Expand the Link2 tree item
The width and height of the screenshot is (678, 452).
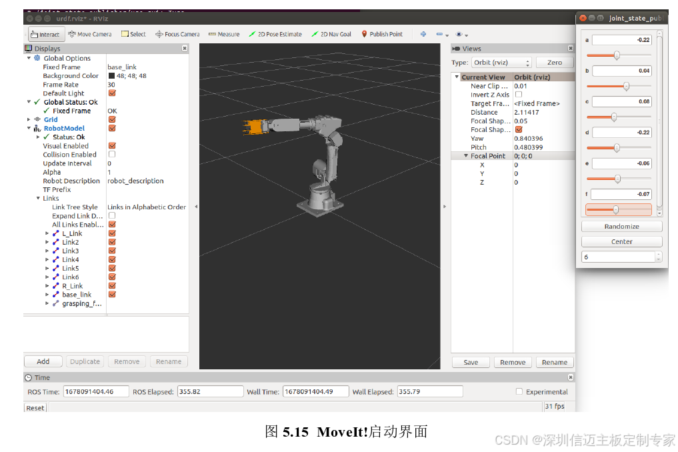(47, 243)
